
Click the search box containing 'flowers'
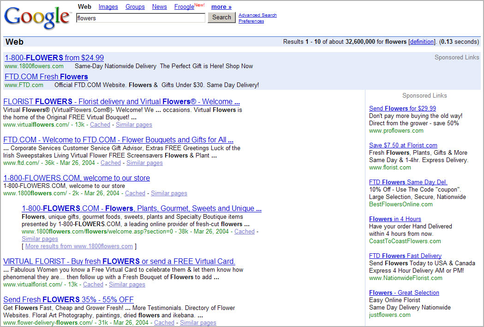140,18
